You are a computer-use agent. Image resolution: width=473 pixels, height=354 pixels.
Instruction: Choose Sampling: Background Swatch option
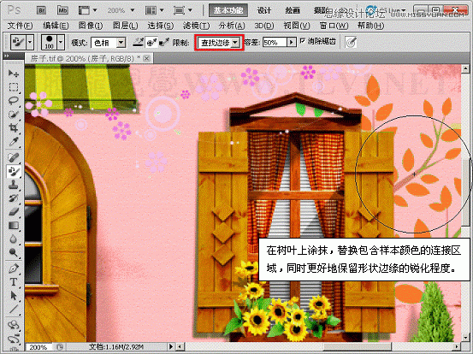[x=163, y=42]
